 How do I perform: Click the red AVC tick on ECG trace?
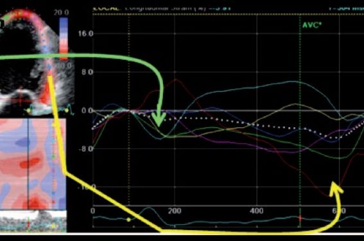(300, 219)
